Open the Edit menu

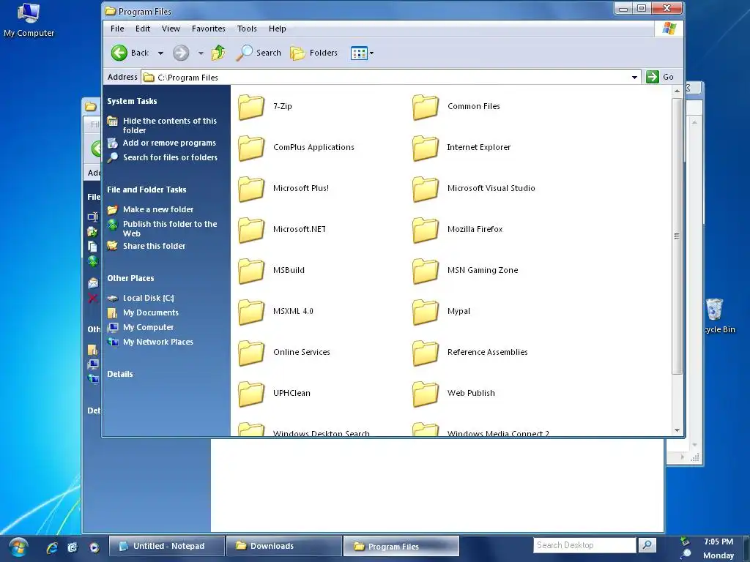pyautogui.click(x=143, y=29)
